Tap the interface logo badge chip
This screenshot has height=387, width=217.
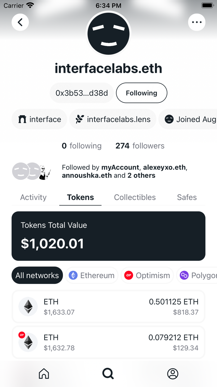tap(39, 119)
